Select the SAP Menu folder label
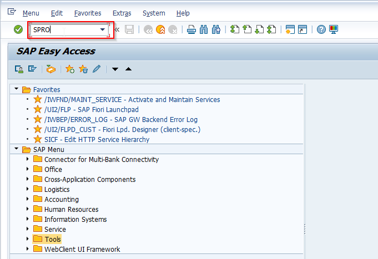This screenshot has width=378, height=259. click(49, 150)
